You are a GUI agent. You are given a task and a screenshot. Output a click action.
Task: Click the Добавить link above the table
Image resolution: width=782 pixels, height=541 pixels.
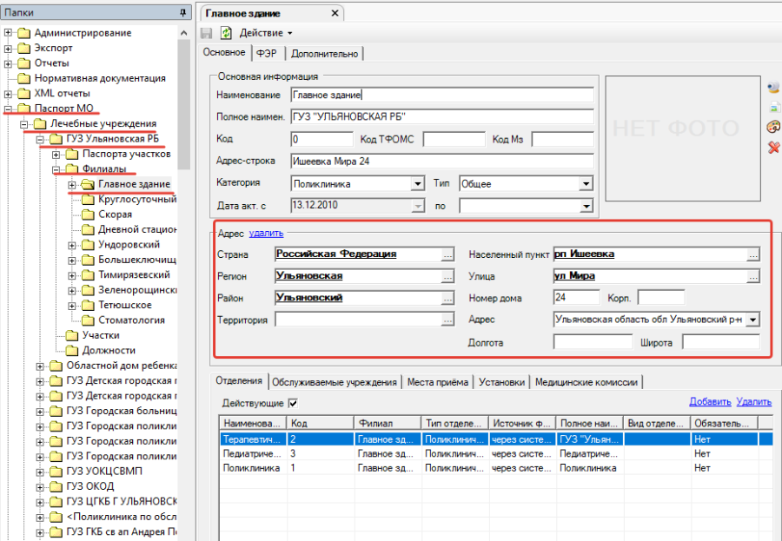(710, 401)
